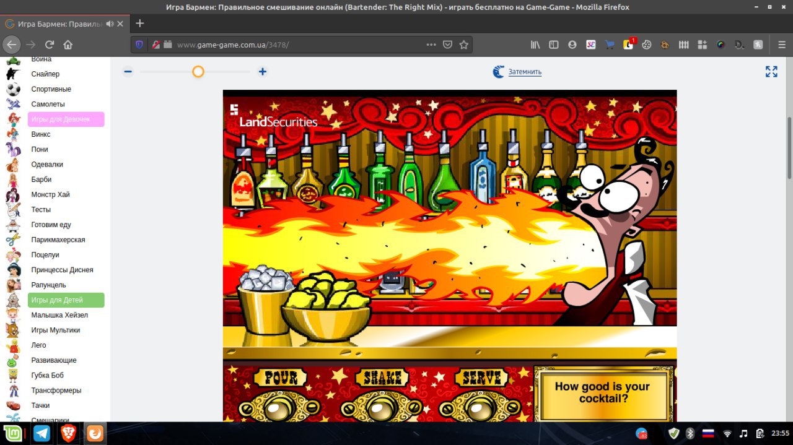Decrease game size with minus button
Viewport: 793px width, 445px height.
128,72
